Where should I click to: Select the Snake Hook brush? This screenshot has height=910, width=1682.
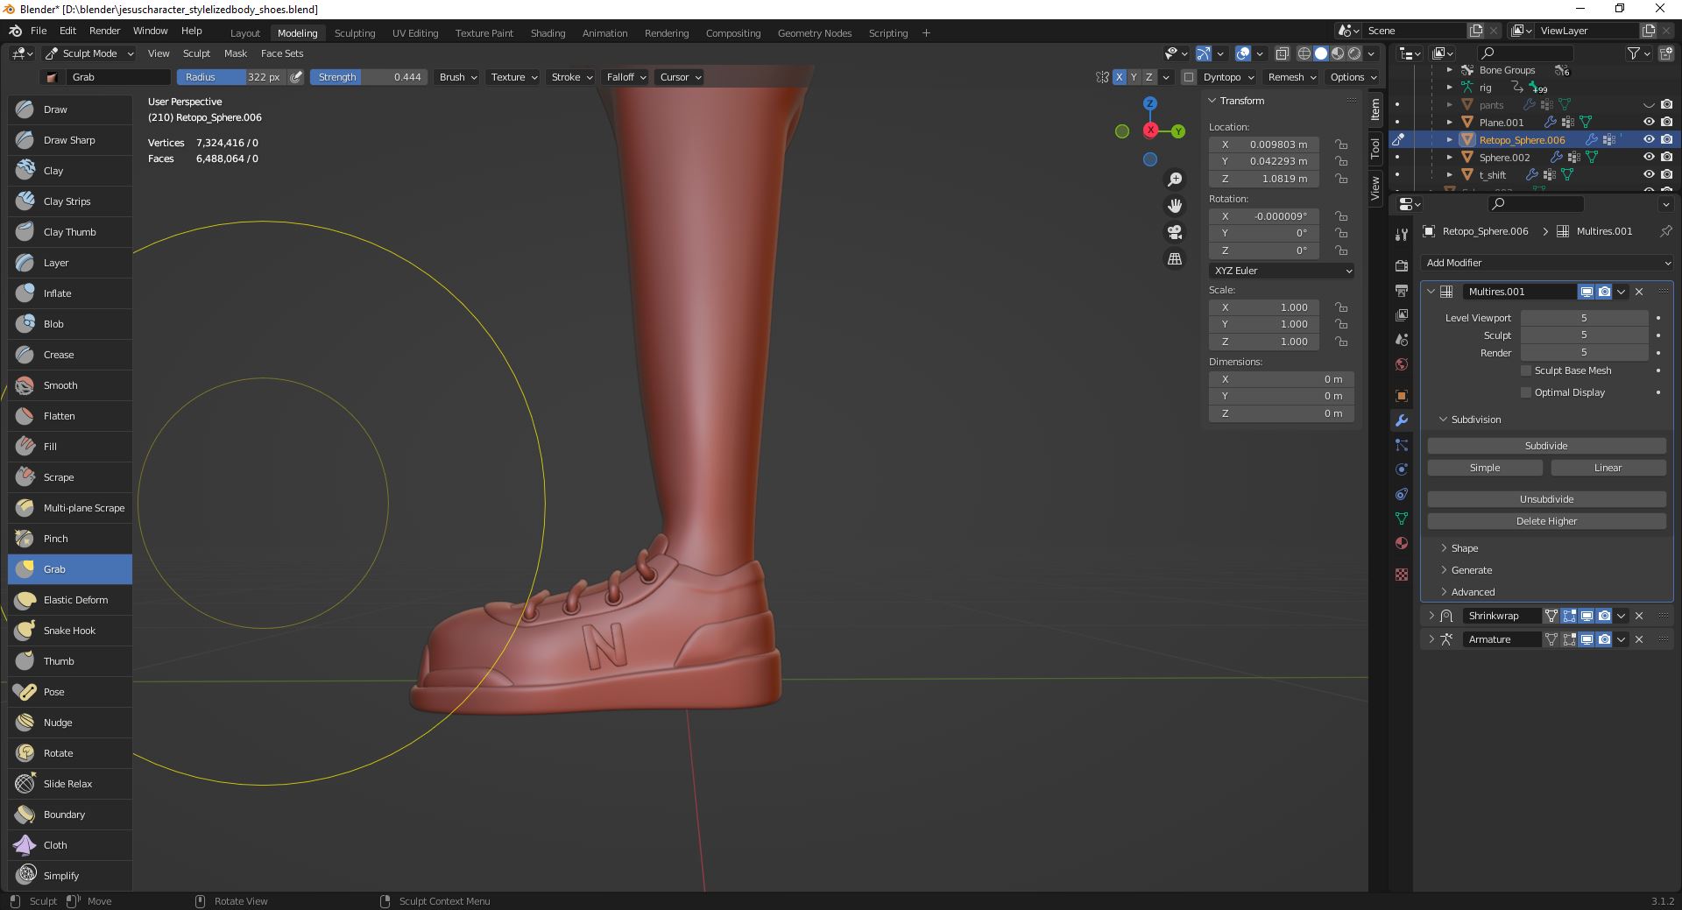tap(69, 630)
